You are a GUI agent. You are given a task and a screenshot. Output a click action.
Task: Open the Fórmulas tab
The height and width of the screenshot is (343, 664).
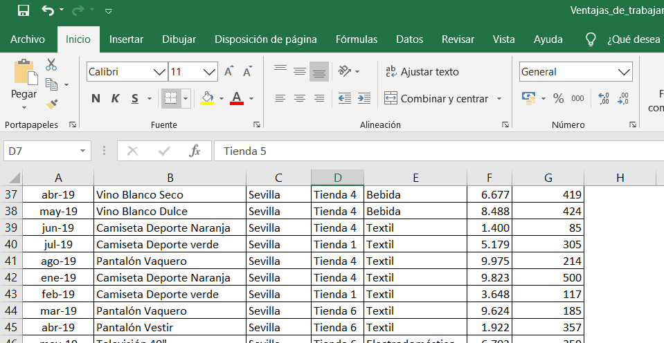coord(356,39)
